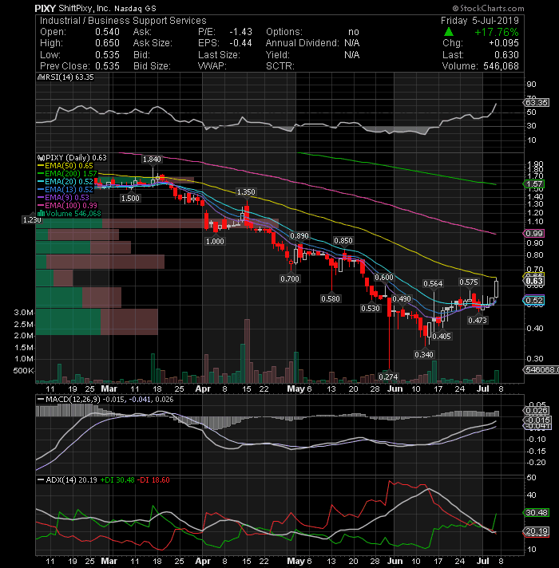Click the 0.575 price annotation
This screenshot has width=559, height=568.
pos(469,282)
